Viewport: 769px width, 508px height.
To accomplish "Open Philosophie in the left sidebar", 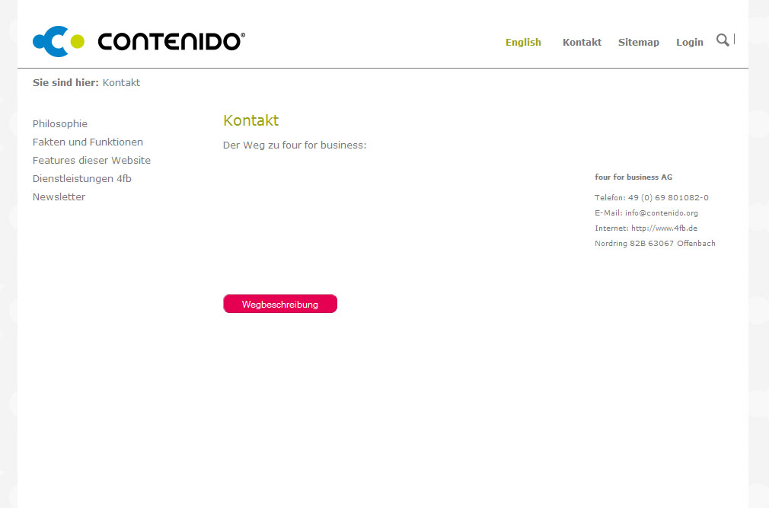I will 60,124.
